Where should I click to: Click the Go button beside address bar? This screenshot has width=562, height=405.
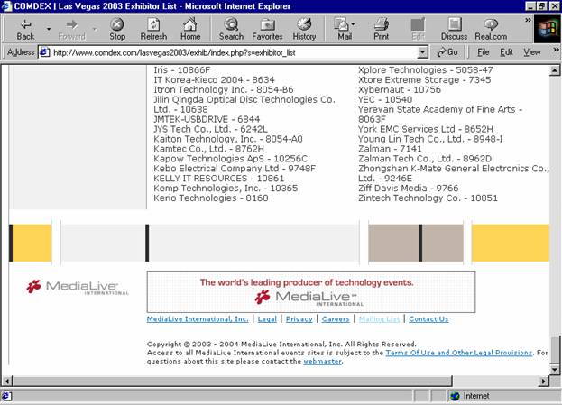(447, 52)
